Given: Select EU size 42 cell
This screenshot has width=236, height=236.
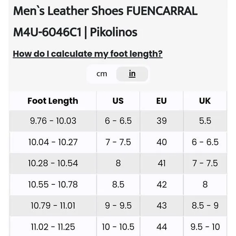Looking at the screenshot, I should pyautogui.click(x=162, y=184).
